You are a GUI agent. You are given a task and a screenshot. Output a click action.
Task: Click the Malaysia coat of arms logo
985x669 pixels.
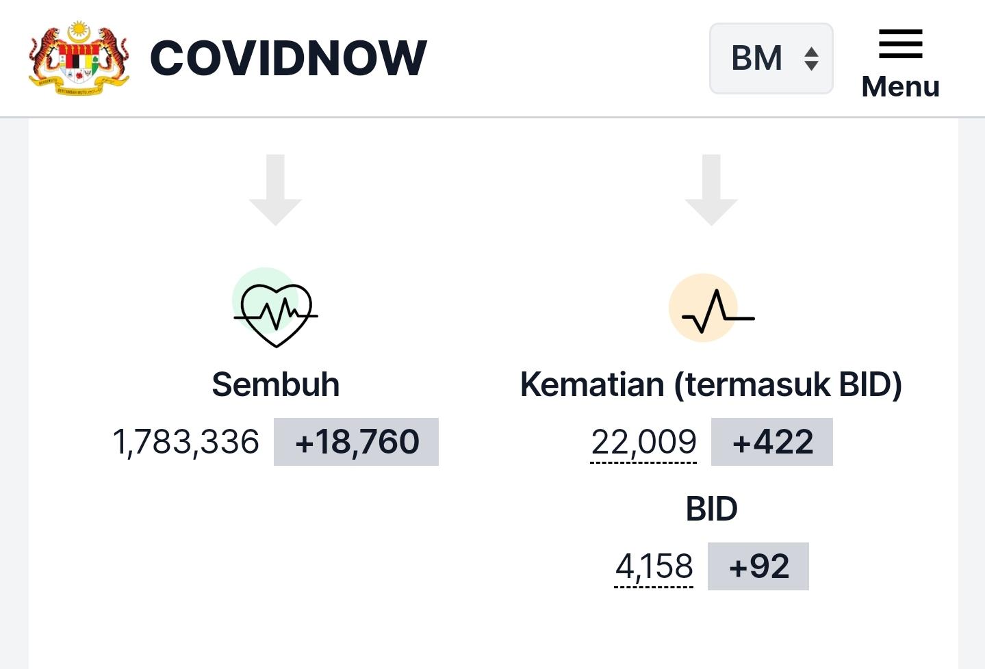point(79,58)
